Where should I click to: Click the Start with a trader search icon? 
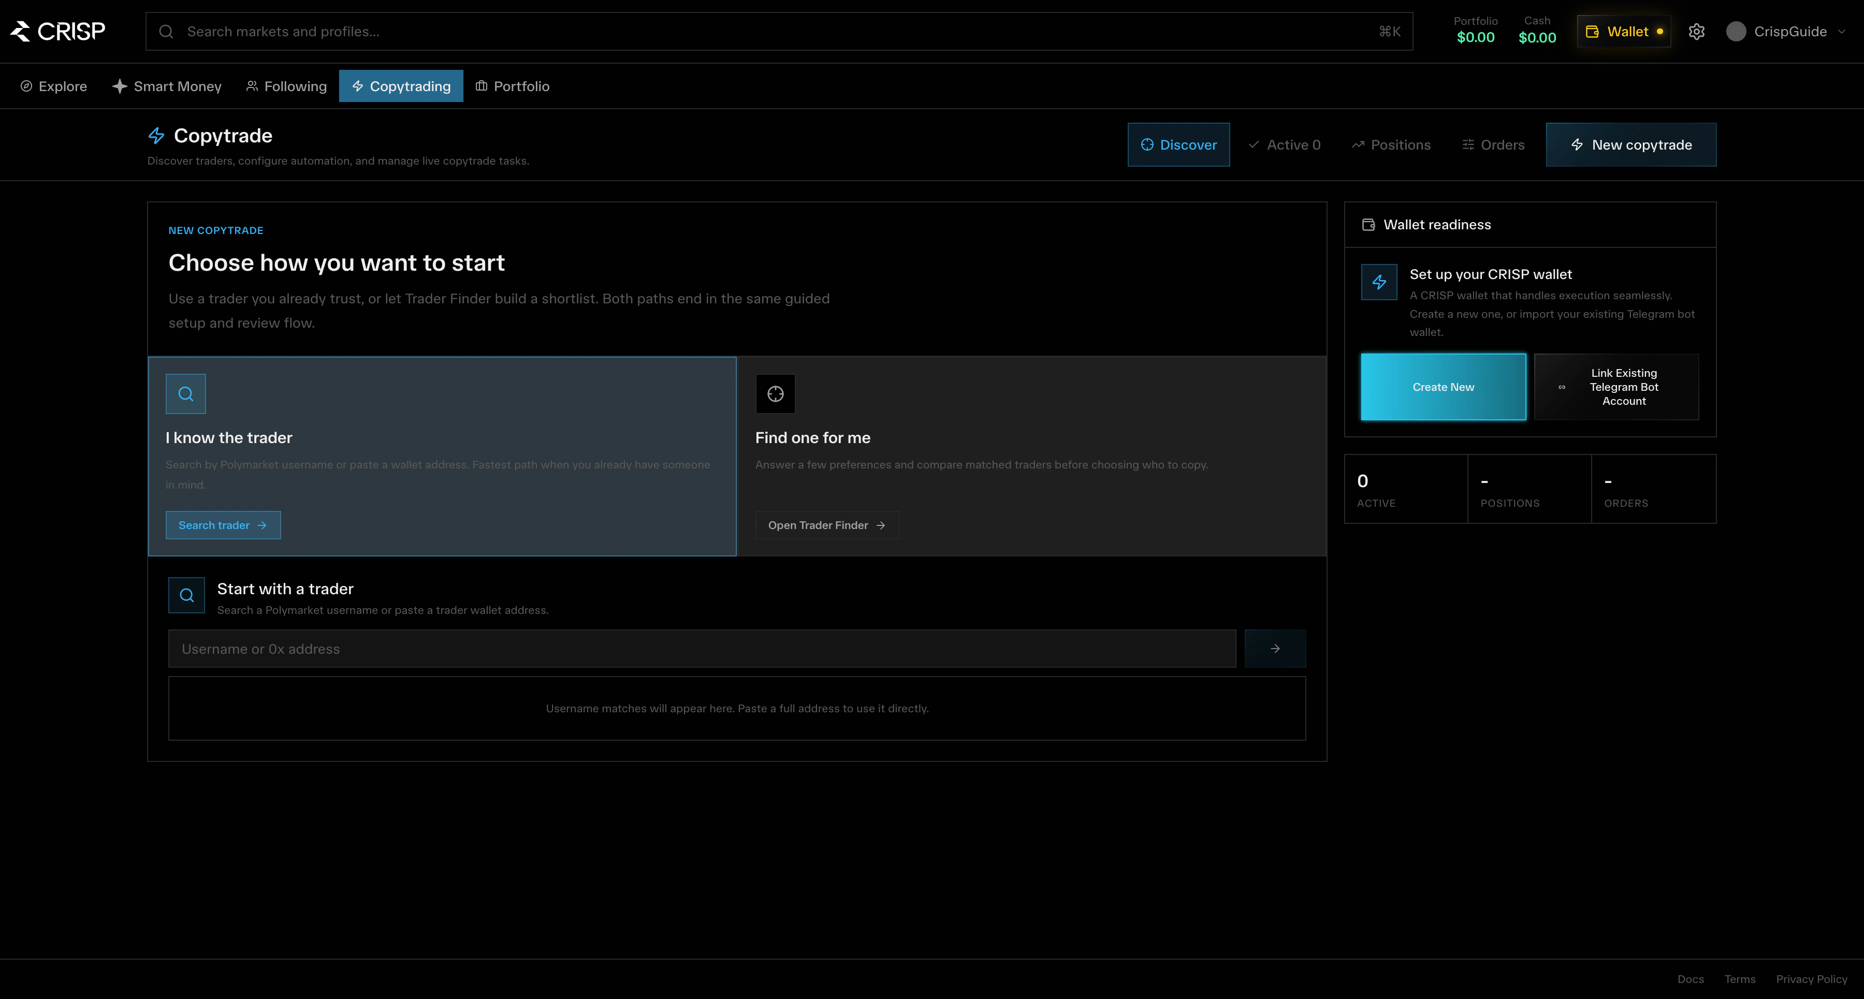pos(187,595)
